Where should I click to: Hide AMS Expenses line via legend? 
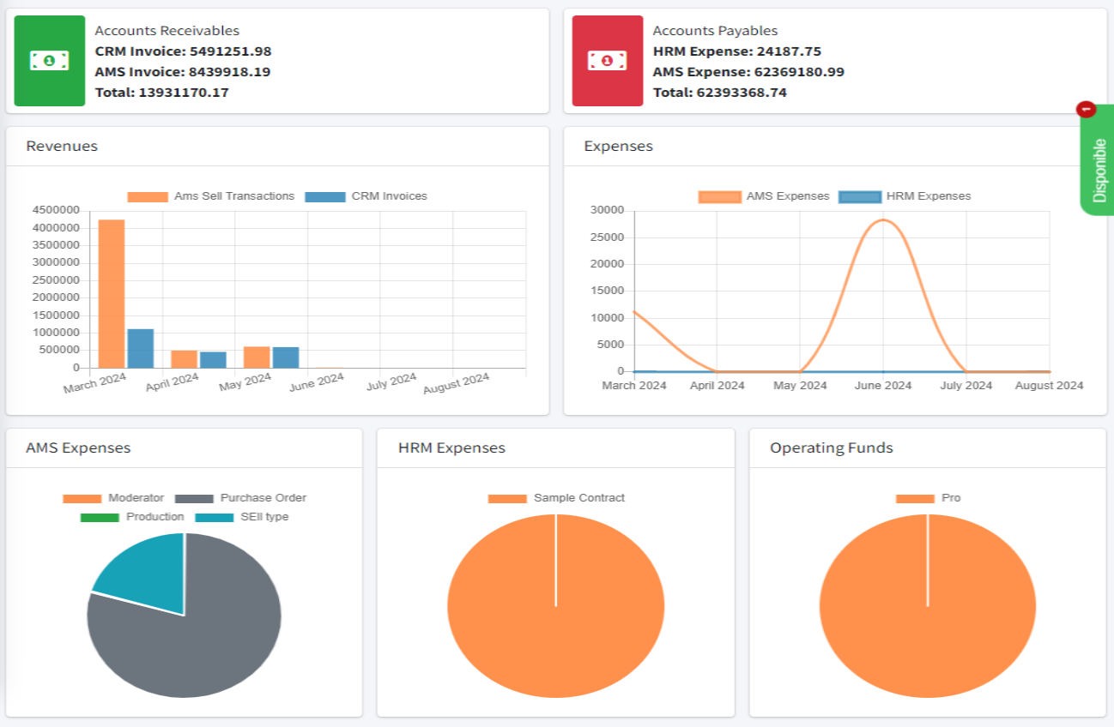click(x=764, y=196)
